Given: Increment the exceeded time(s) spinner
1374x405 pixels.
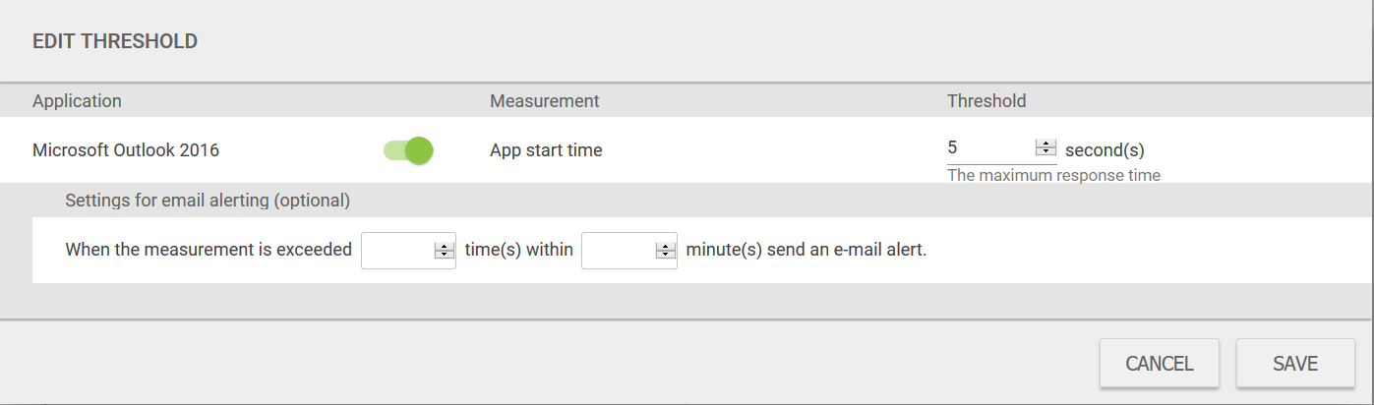Looking at the screenshot, I should coord(444,246).
